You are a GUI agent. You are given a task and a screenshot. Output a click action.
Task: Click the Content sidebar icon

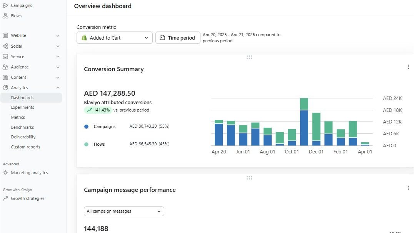pyautogui.click(x=5, y=77)
